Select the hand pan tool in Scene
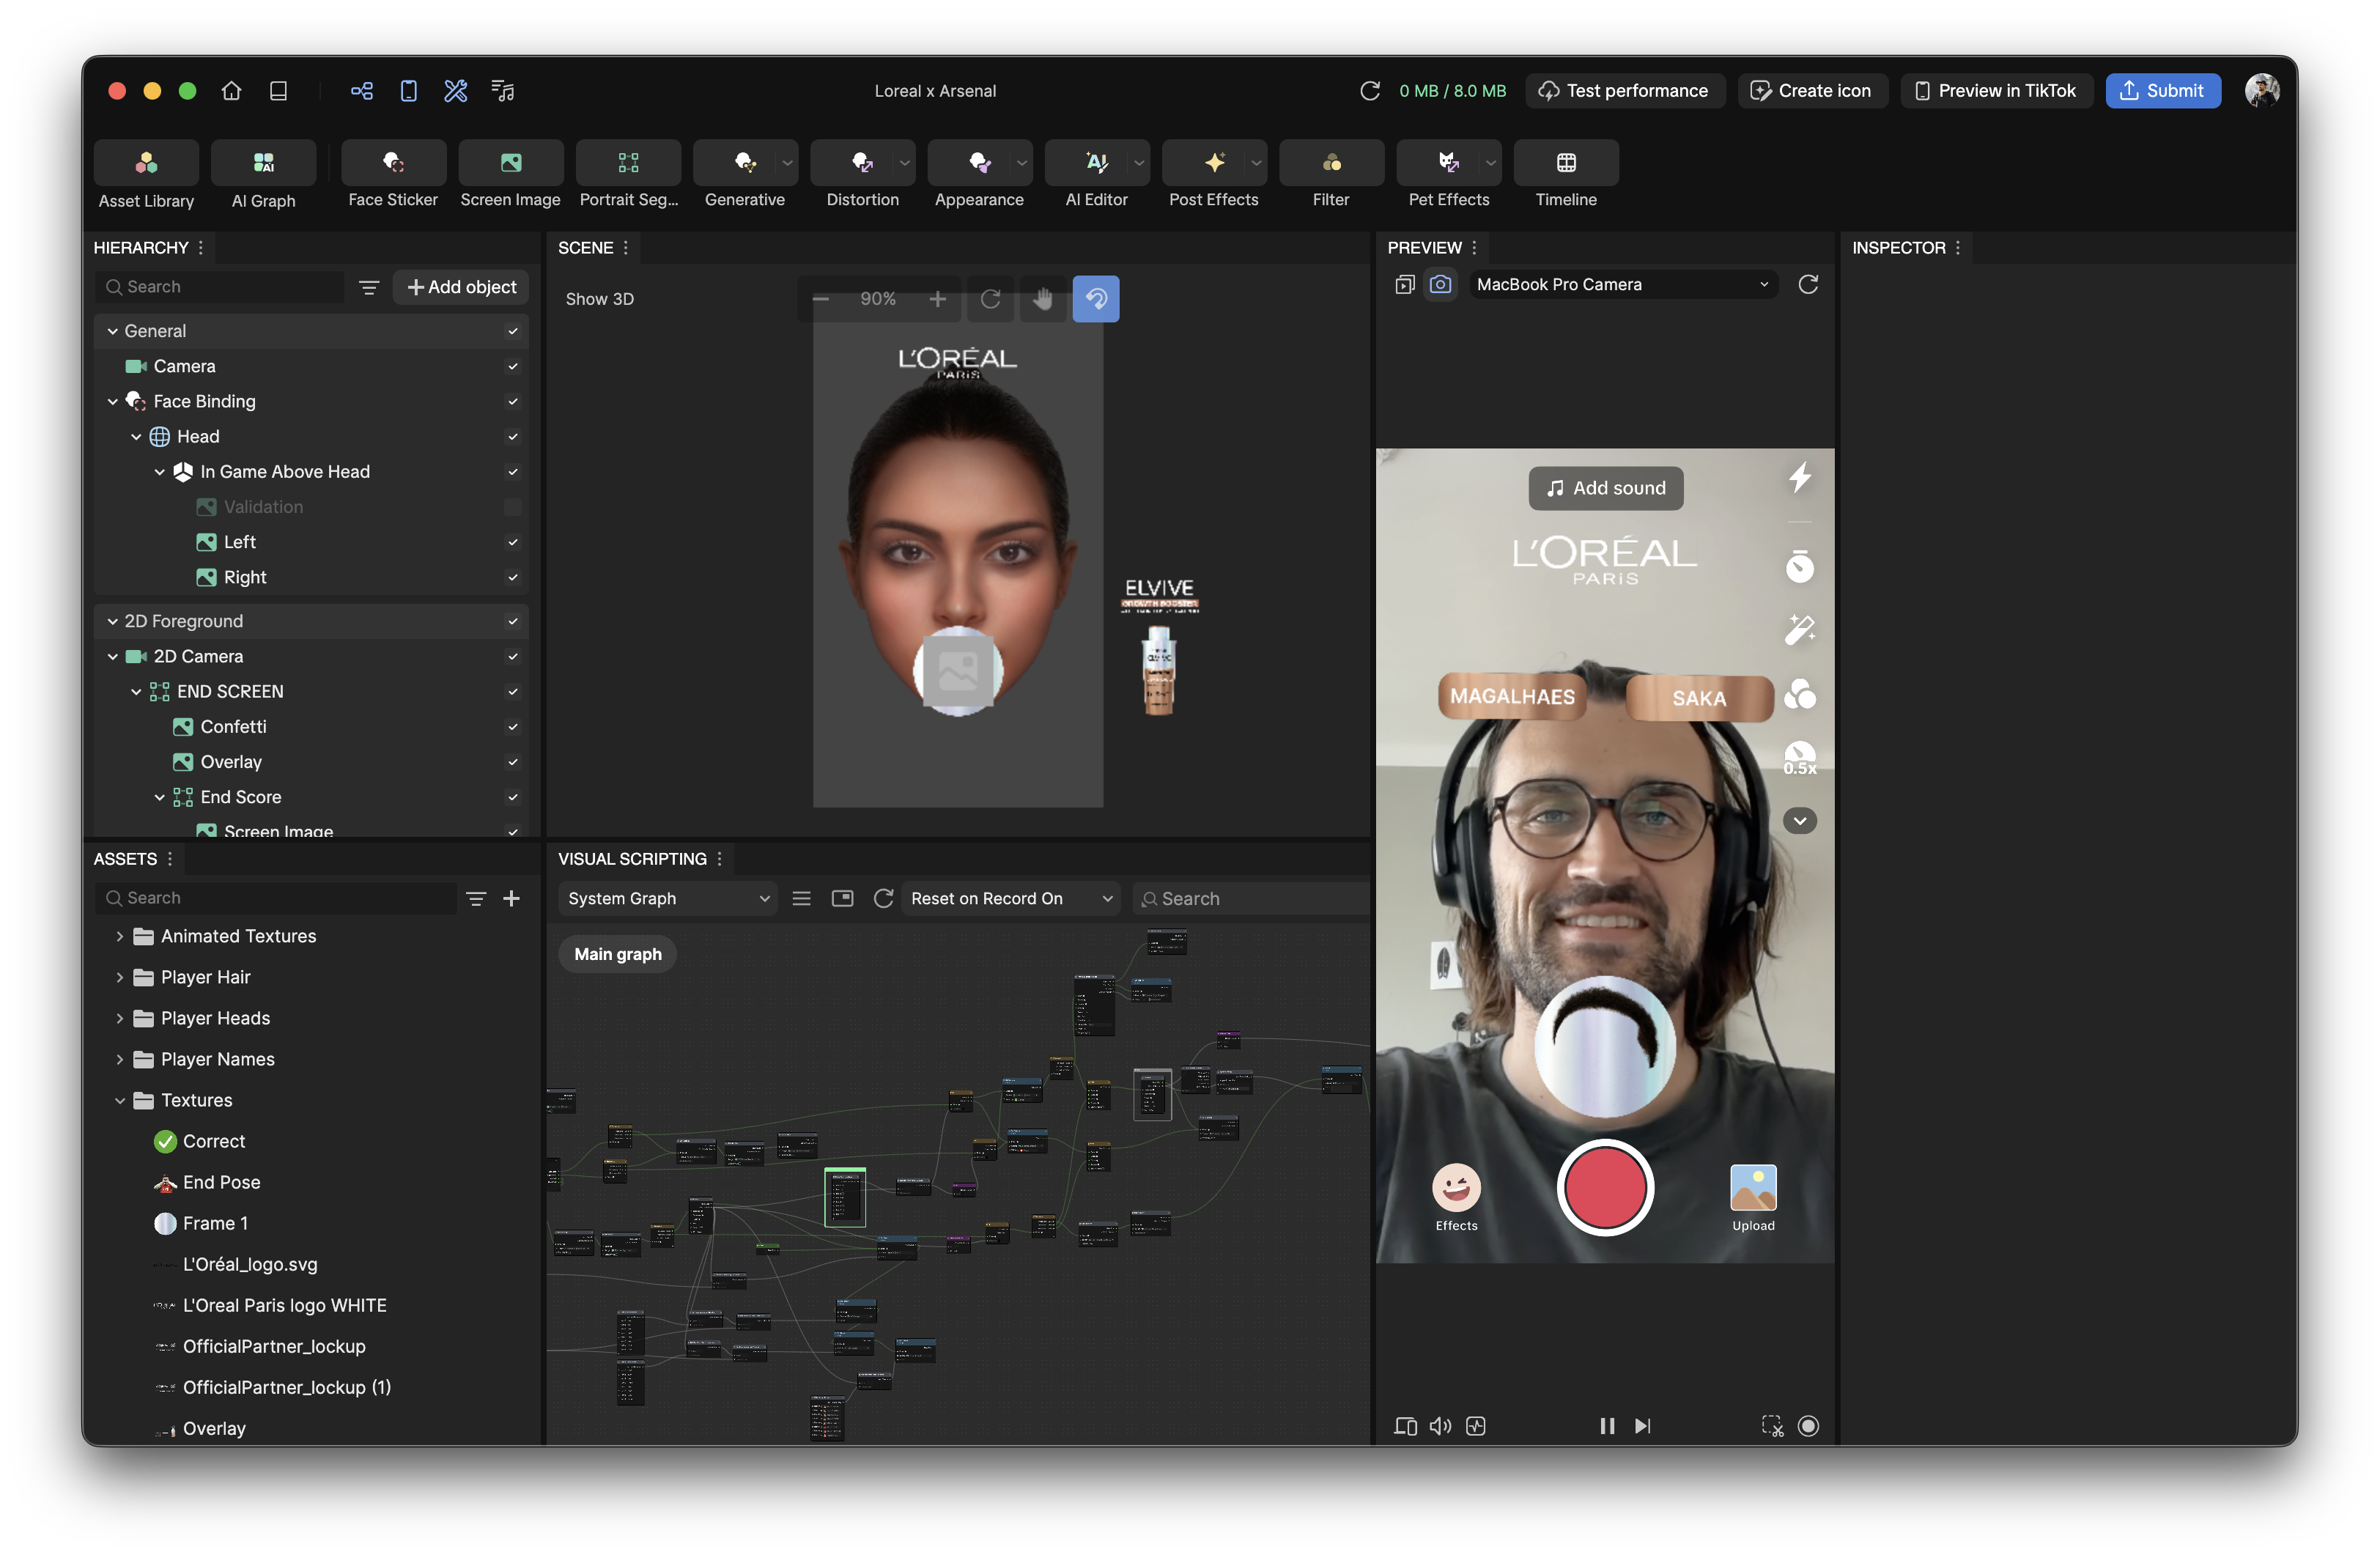The width and height of the screenshot is (2380, 1555). coord(1043,299)
